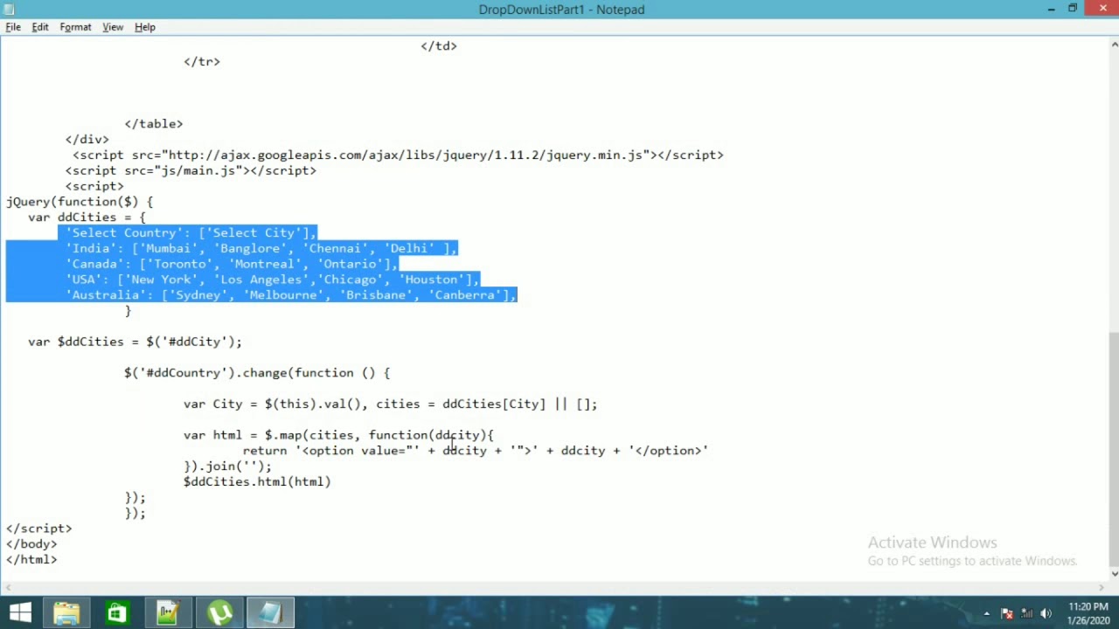Open the Notepad++ icon on the taskbar
Screen dimensions: 1119x629
(x=168, y=613)
